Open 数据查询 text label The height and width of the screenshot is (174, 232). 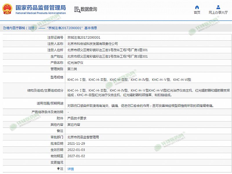coord(89,9)
